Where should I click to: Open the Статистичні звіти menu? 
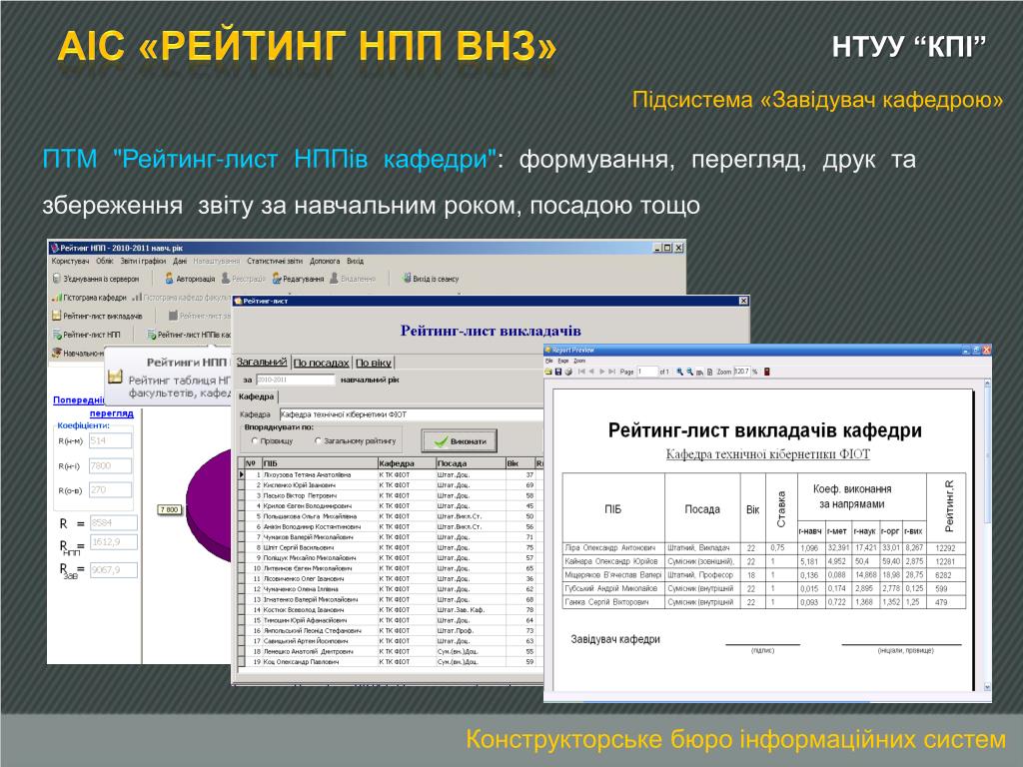[275, 261]
